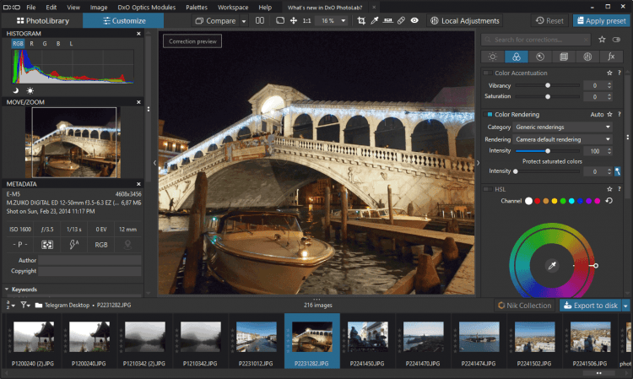Show highlight clipping sun icon in histogram
This screenshot has width=633, height=379.
(30, 90)
